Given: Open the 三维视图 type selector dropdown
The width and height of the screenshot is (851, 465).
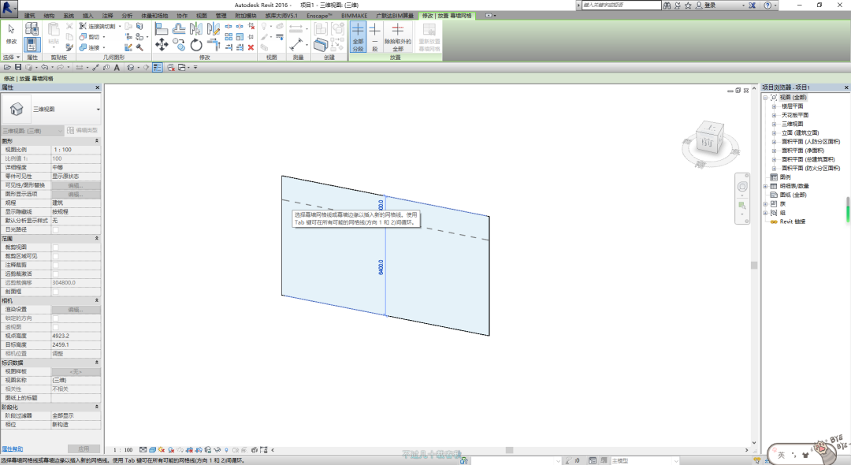Looking at the screenshot, I should (98, 109).
